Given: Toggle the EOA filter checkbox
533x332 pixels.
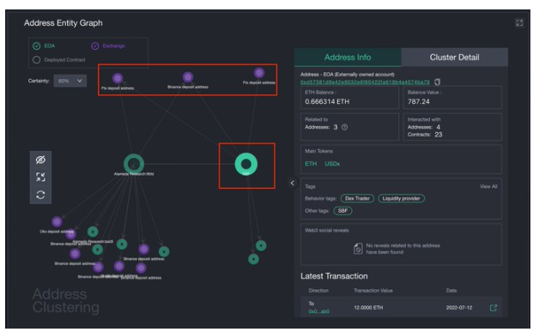Looking at the screenshot, I should [x=36, y=45].
